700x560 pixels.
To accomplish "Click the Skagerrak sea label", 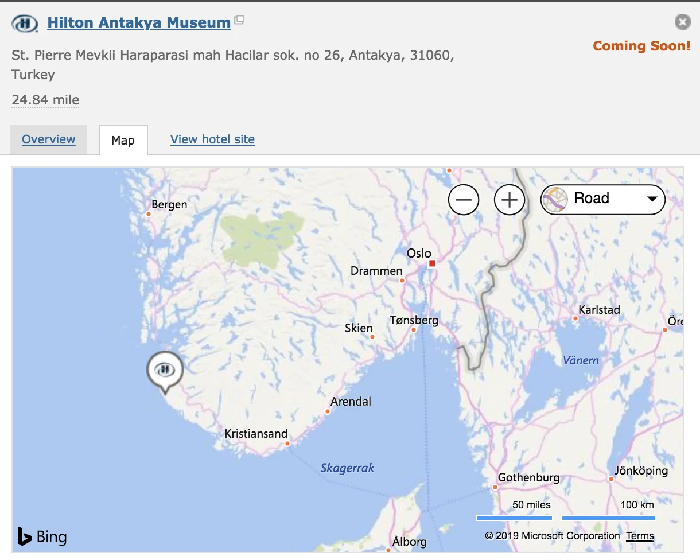I will pos(347,468).
